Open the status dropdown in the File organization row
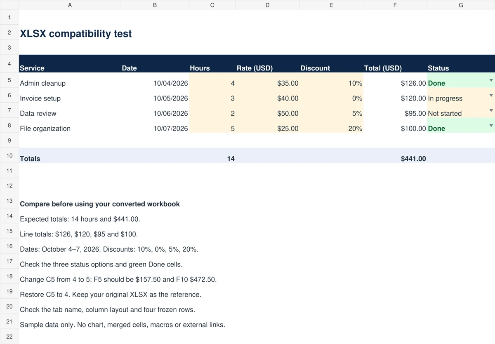This screenshot has height=344, width=495. click(x=491, y=126)
